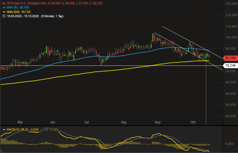The height and width of the screenshot is (153, 238).
Task: Click the Mai month label on time axis
Action: [20, 122]
